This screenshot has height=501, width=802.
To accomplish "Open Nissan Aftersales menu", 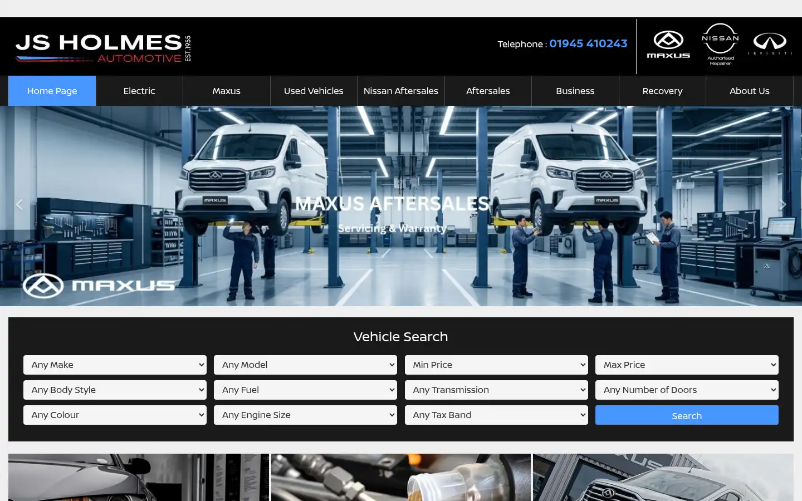I will (x=401, y=91).
